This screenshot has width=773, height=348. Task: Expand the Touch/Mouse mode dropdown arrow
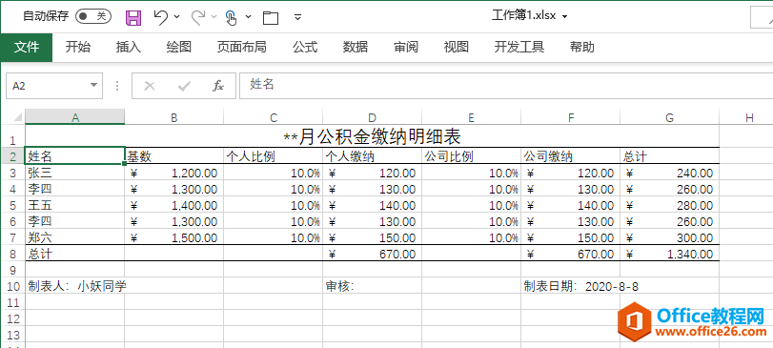tap(248, 17)
